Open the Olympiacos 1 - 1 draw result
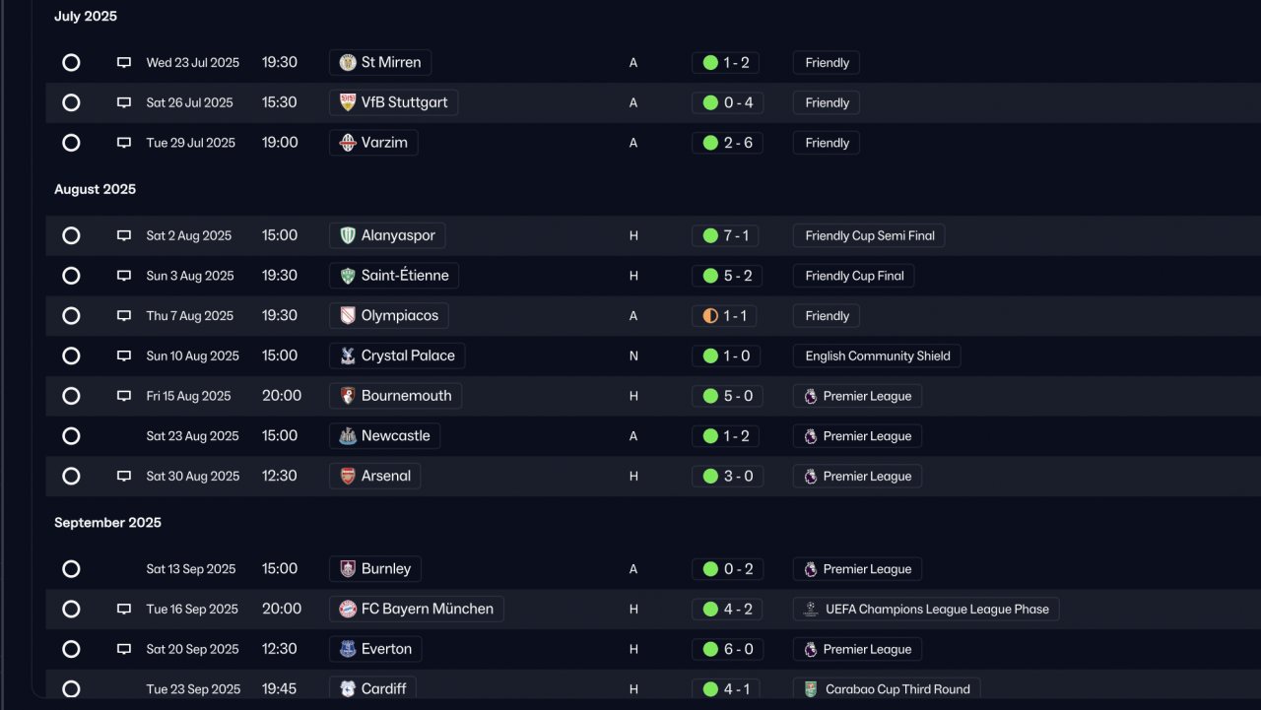Screen dimensions: 1261x710 (x=727, y=316)
